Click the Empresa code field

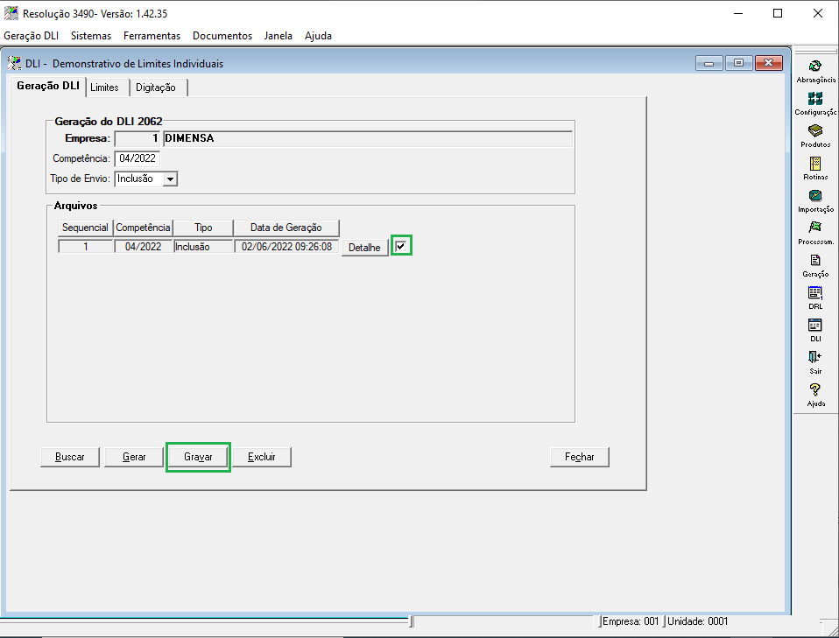(x=137, y=138)
